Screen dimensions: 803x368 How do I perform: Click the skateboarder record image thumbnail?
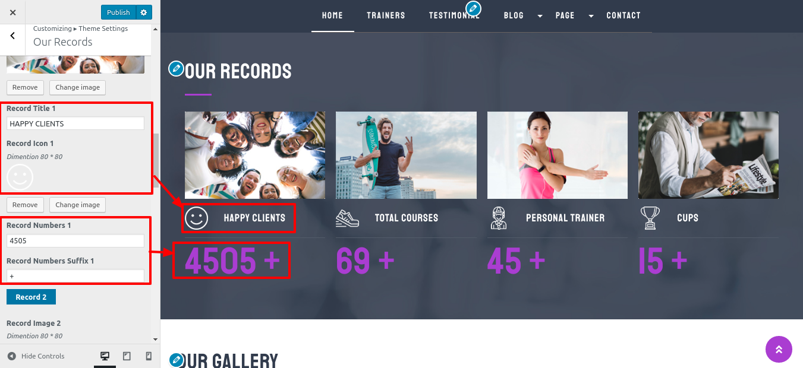[406, 155]
